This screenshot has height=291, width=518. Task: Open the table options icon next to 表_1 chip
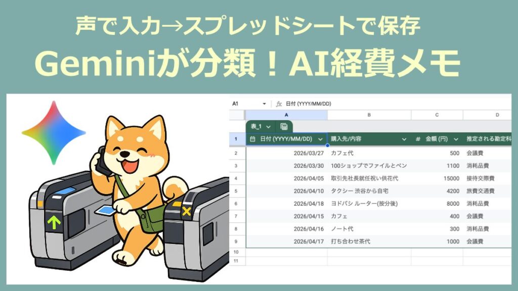point(284,125)
